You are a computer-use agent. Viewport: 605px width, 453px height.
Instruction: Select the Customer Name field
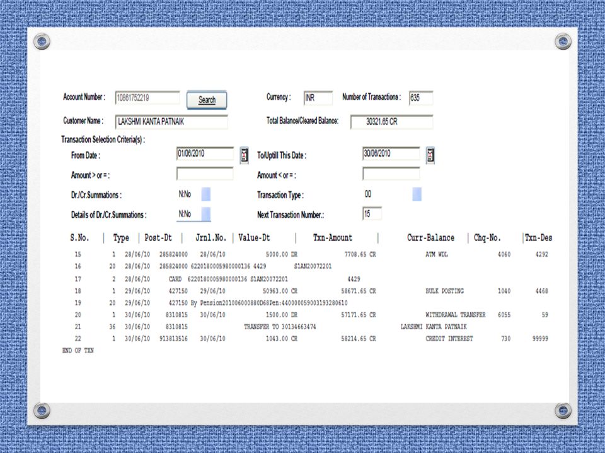171,121
